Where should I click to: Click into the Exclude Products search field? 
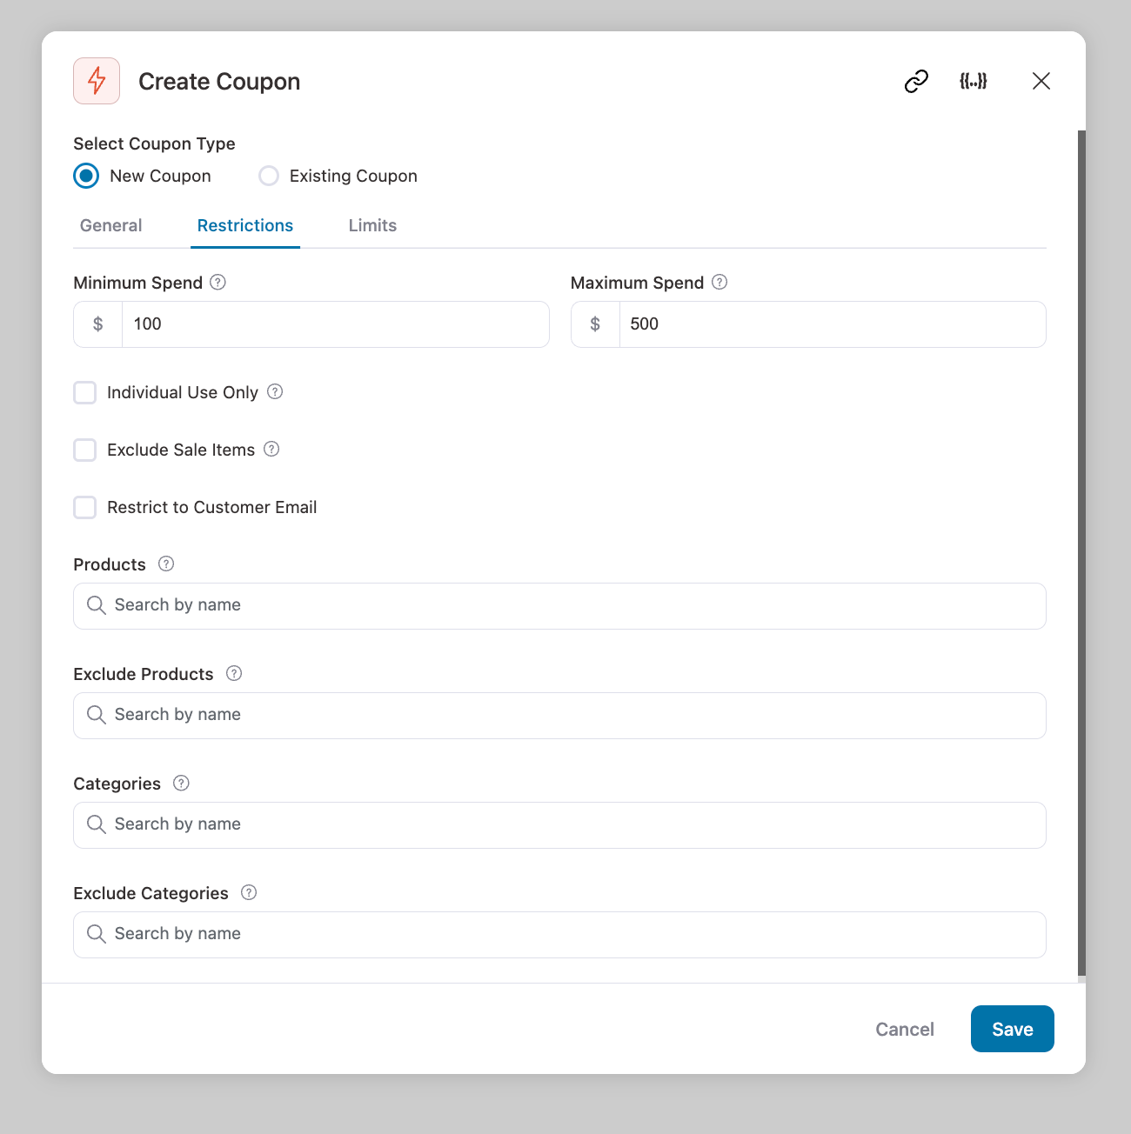[x=559, y=716]
